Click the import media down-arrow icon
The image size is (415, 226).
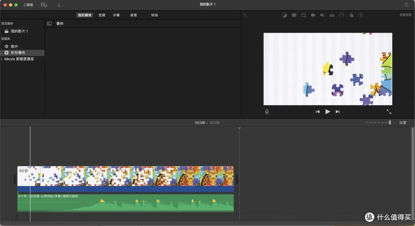pos(59,5)
